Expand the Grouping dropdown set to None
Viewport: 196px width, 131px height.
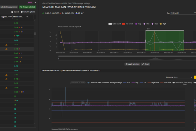(182, 77)
